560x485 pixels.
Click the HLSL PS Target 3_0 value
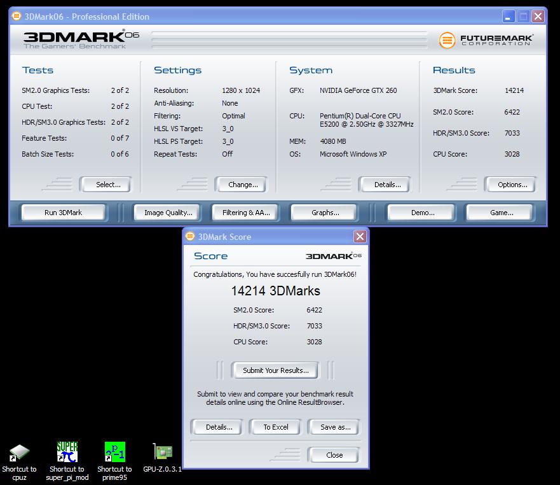(228, 141)
